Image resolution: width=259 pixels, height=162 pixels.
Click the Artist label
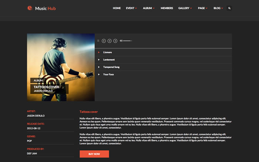[x=31, y=111]
